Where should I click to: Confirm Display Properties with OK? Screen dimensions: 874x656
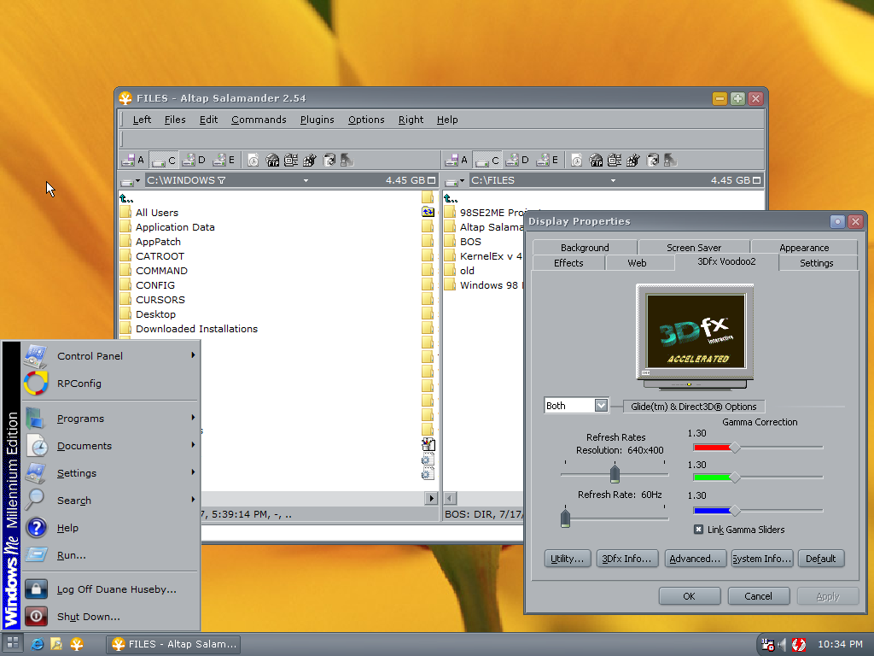[x=690, y=595]
